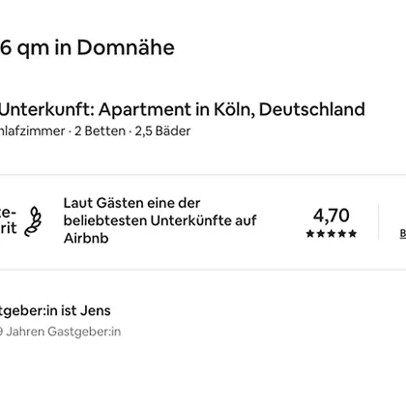Click the first star under the 4,70 rating
This screenshot has width=406, height=406.
pyautogui.click(x=310, y=233)
